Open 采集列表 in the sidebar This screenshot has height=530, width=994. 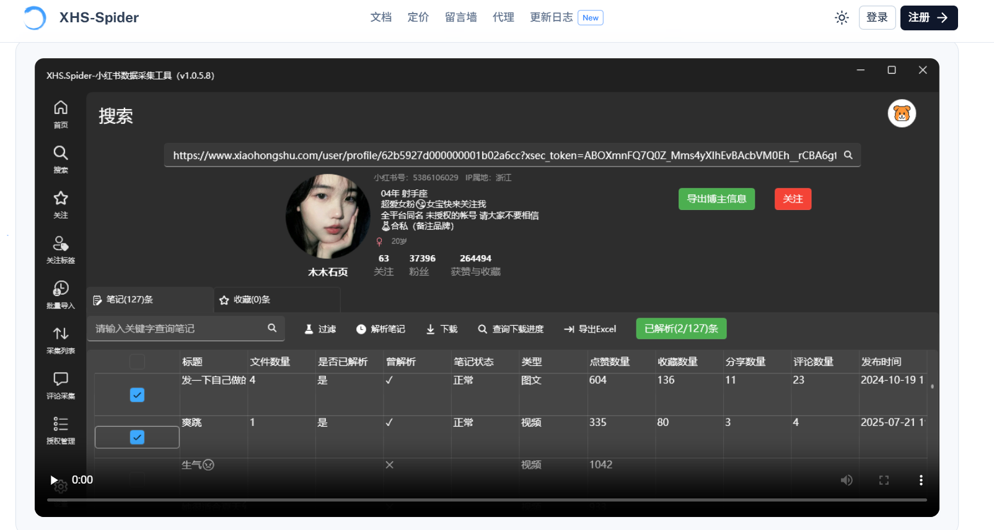(x=61, y=341)
